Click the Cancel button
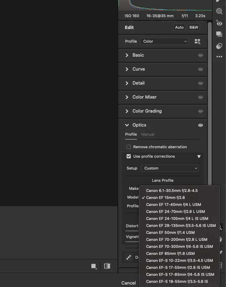The width and height of the screenshot is (226, 287). click(x=128, y=283)
